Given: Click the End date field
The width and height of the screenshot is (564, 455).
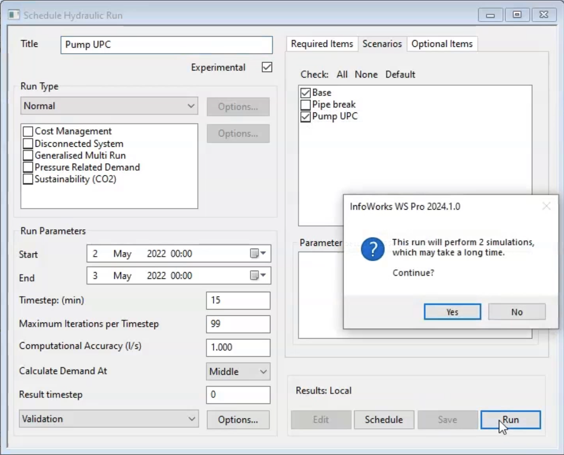Looking at the screenshot, I should pos(178,275).
